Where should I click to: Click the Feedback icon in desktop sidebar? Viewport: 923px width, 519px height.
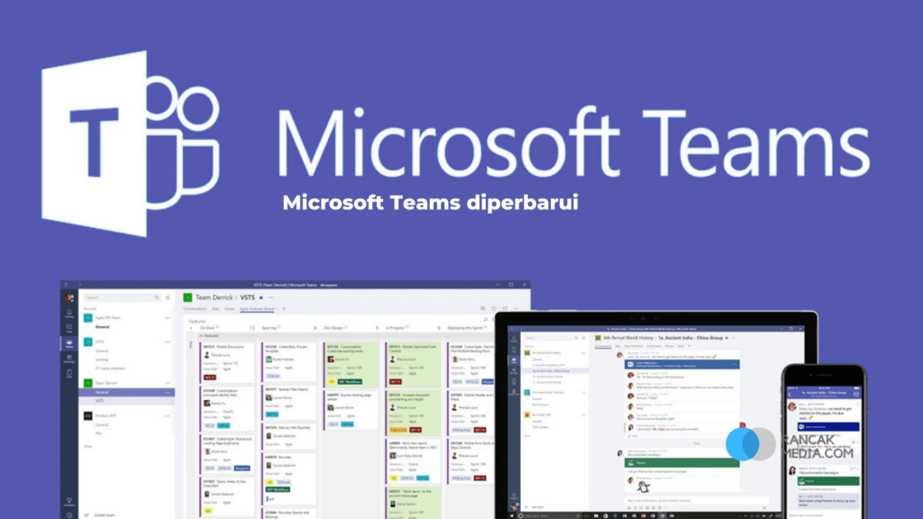point(69,502)
